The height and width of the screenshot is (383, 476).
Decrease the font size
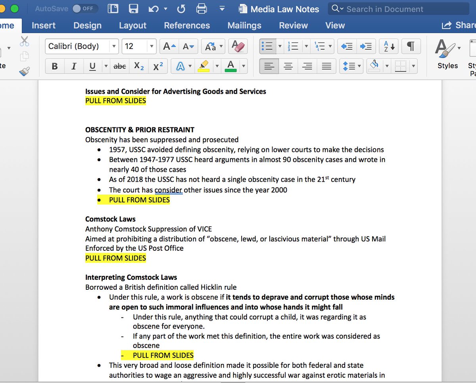coord(188,46)
